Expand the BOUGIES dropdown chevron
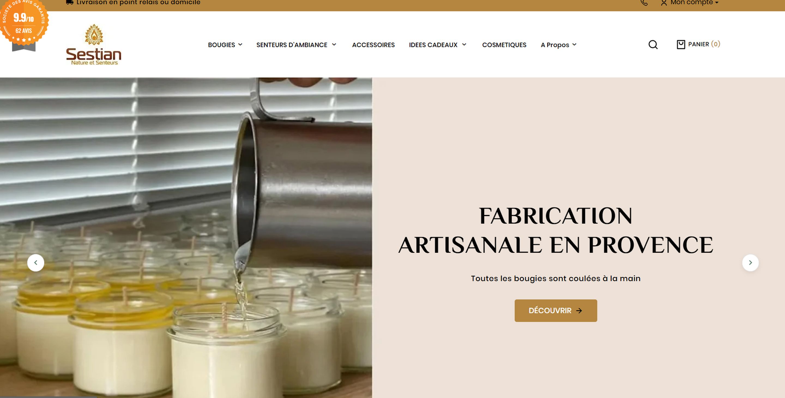This screenshot has height=398, width=785. click(240, 44)
